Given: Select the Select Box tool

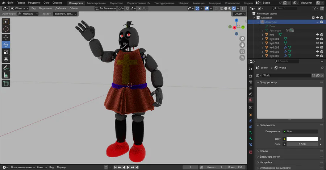Looking at the screenshot, I should tap(6, 22).
